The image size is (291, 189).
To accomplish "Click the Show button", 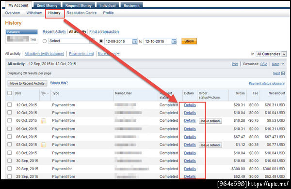I will (x=189, y=41).
